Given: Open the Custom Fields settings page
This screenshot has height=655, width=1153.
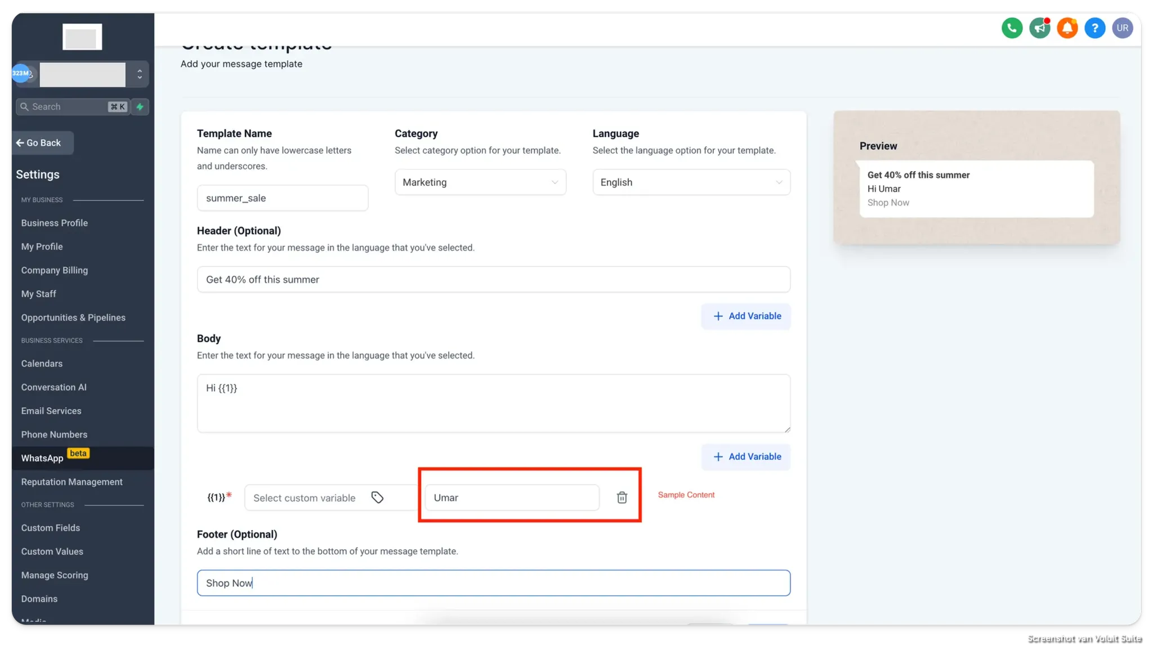Looking at the screenshot, I should (x=51, y=528).
